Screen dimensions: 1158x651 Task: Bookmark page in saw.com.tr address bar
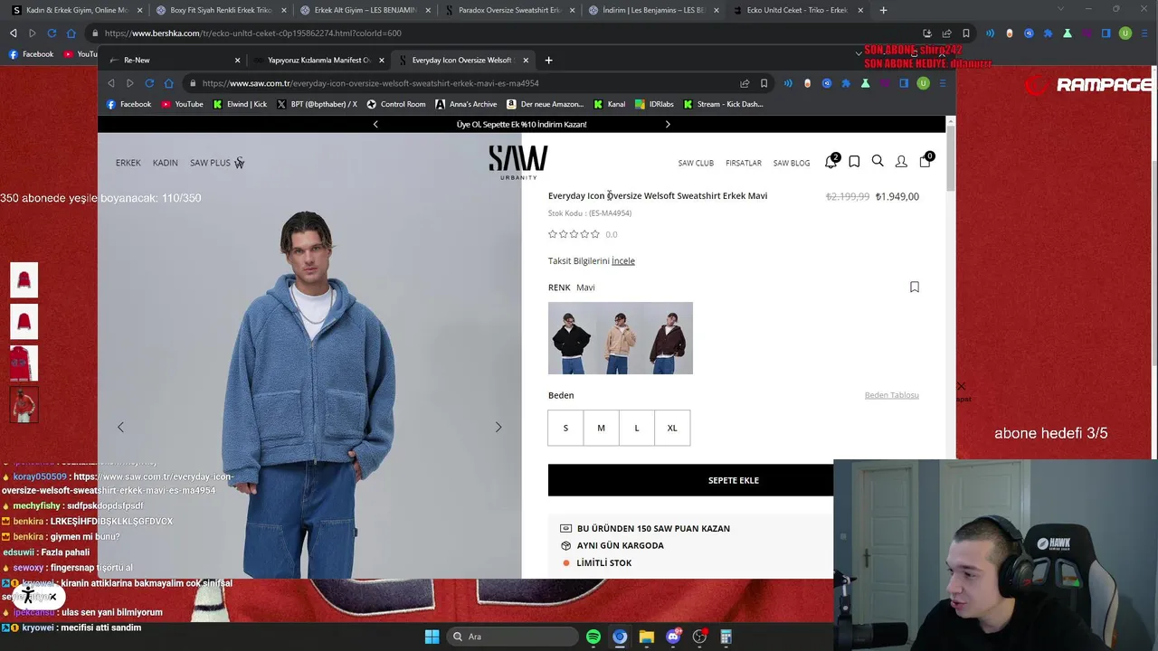764,83
